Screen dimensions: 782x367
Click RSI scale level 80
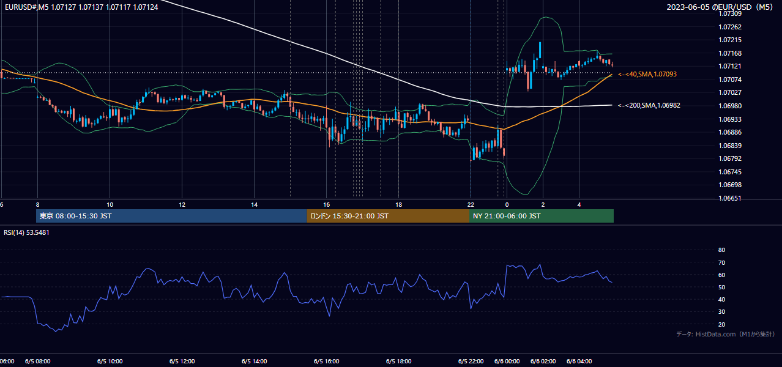click(721, 250)
